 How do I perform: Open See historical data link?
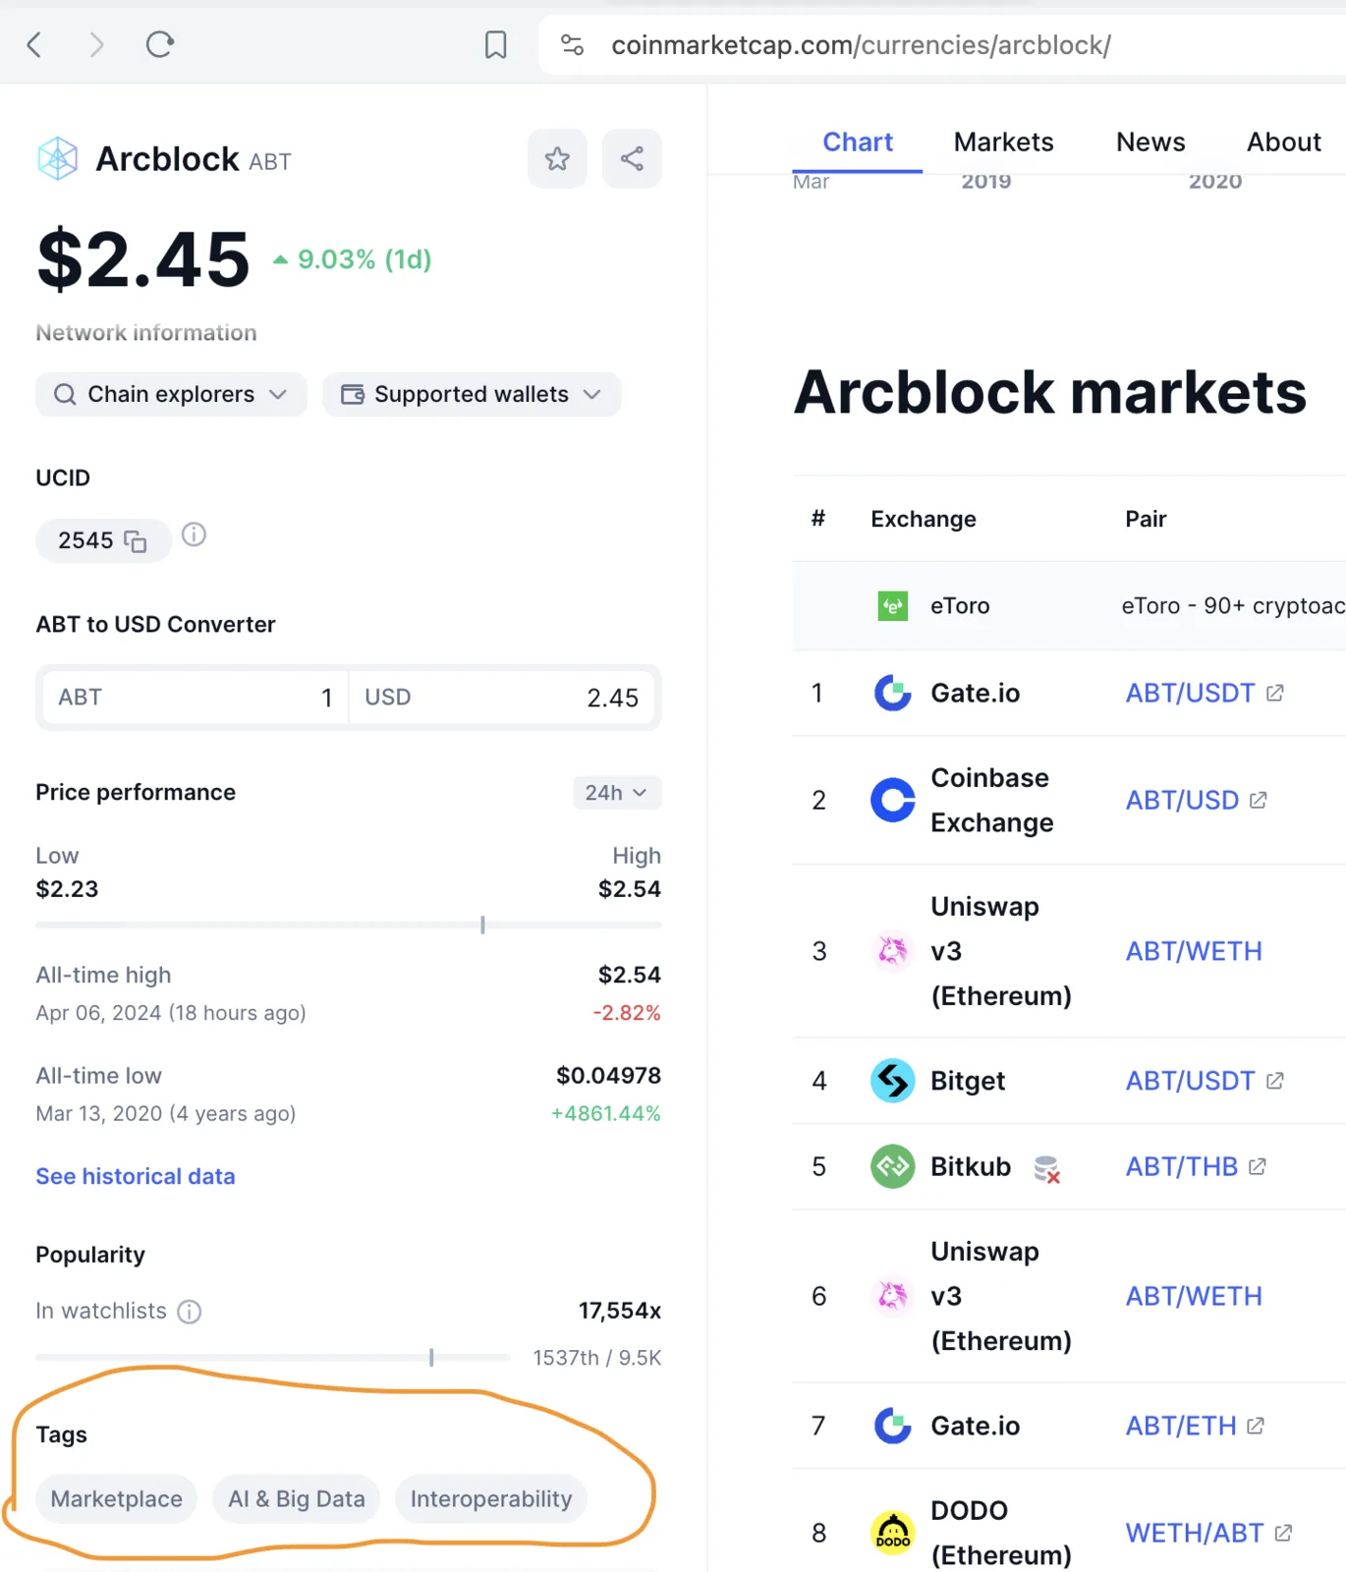coord(136,1176)
